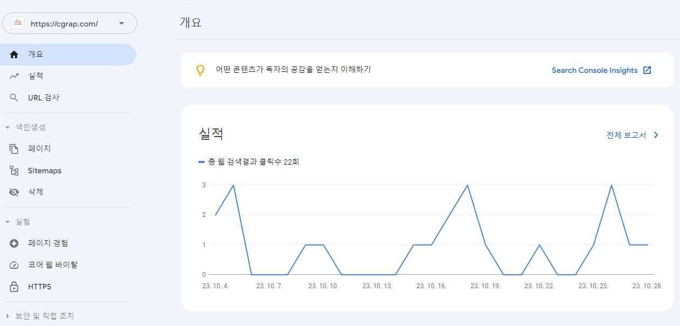
Task: Click the 23. 10. 22. axis date label
Action: (540, 286)
